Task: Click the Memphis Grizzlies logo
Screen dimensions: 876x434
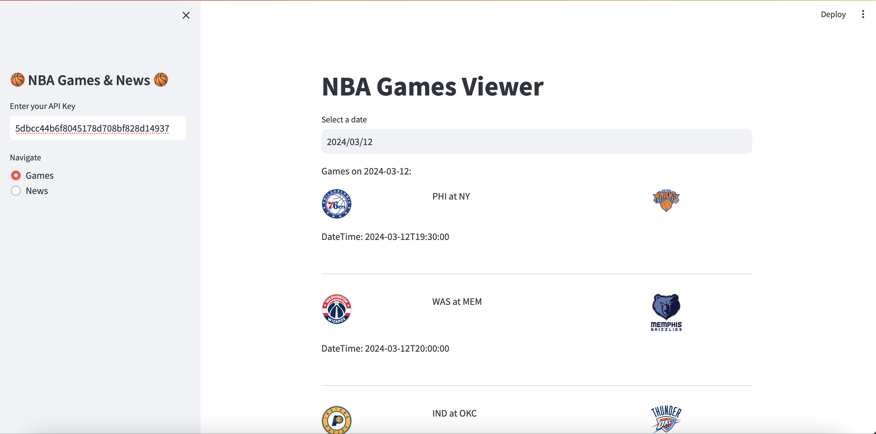Action: 666,312
